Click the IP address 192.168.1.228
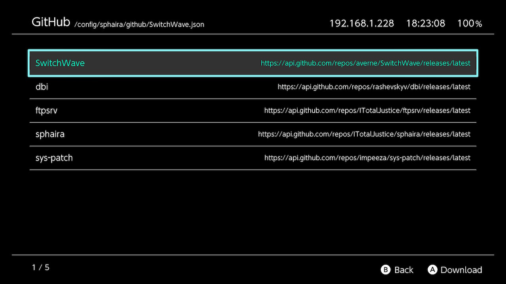 362,23
